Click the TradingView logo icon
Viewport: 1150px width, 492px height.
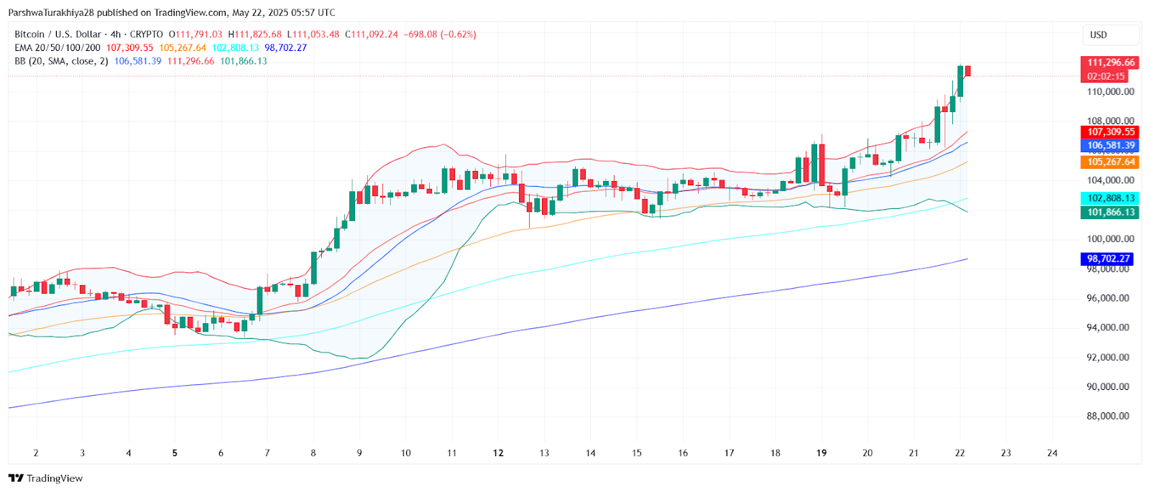[x=16, y=478]
